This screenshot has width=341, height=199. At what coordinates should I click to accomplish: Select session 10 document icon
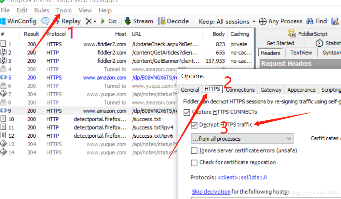[x=3, y=119]
